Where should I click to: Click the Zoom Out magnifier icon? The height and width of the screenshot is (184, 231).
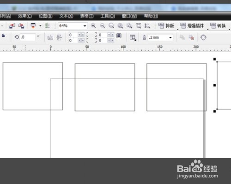tap(103, 26)
